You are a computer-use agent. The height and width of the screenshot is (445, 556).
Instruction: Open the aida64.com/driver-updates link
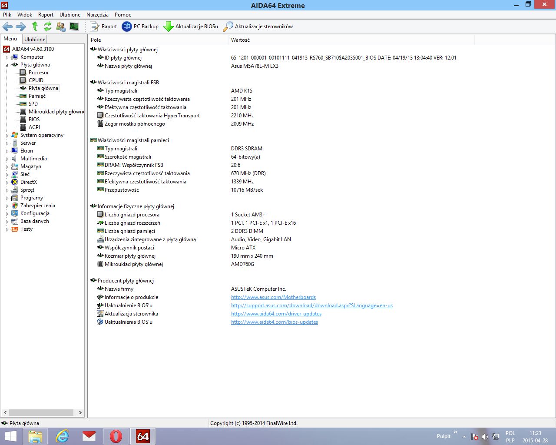click(x=276, y=314)
